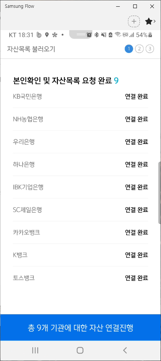Select step 3 circle indicator

[150, 49]
